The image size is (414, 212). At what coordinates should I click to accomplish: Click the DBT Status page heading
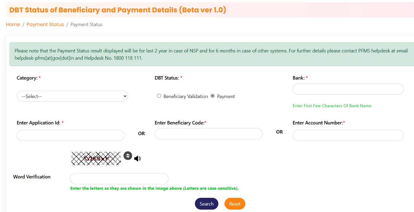click(118, 10)
